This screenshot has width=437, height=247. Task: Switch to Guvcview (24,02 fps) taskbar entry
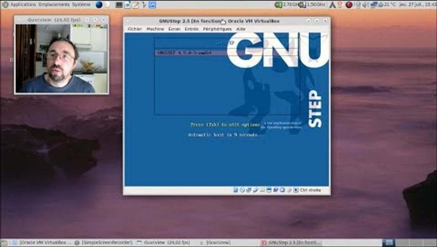pos(164,242)
